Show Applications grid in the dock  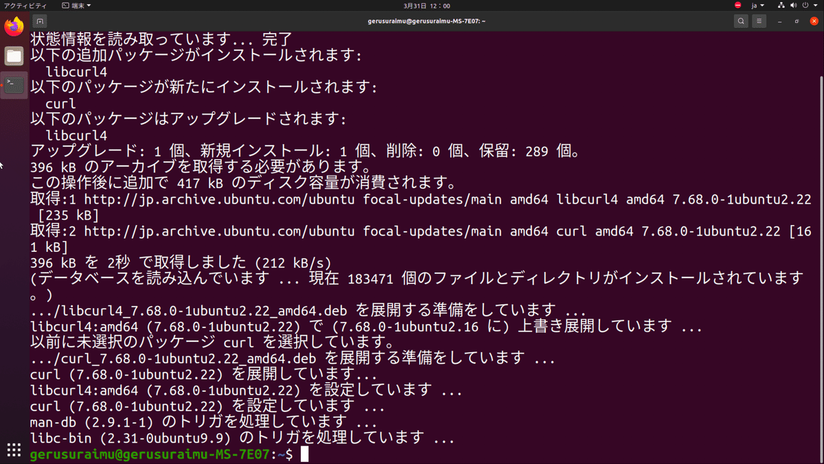(14, 450)
